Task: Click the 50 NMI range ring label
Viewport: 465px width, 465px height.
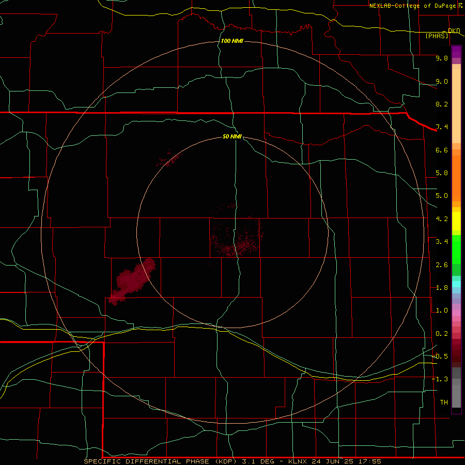Action: (232, 136)
